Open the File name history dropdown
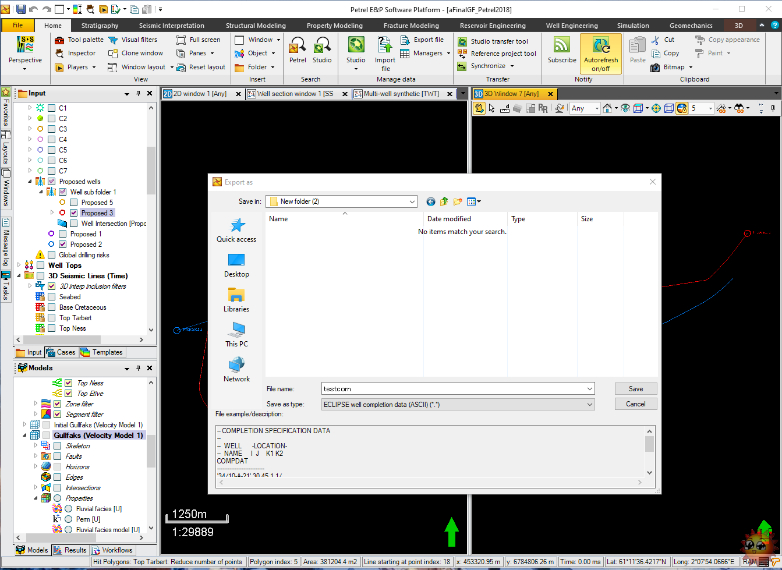 pos(590,388)
